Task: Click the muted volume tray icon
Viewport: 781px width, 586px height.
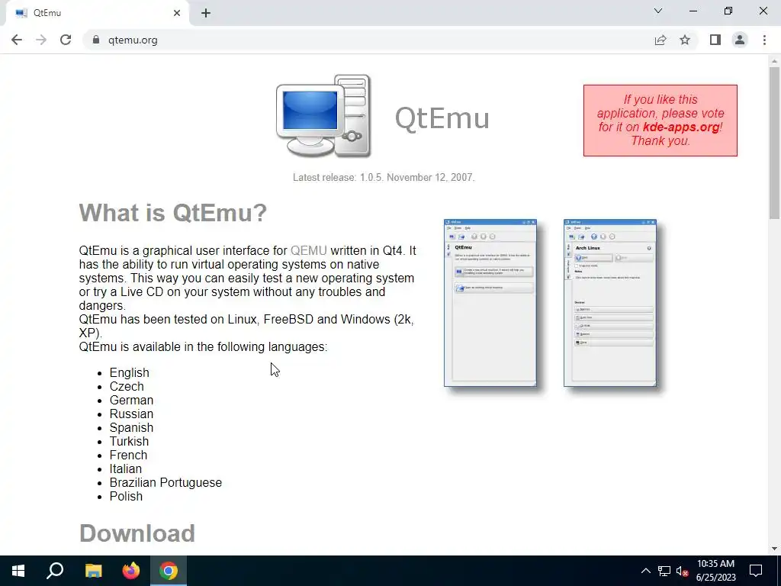Action: [x=683, y=571]
